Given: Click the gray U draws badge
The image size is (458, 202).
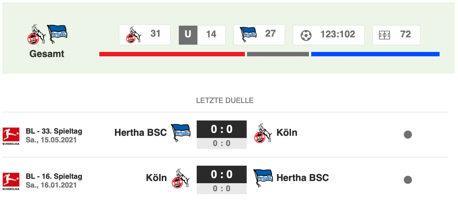Looking at the screenshot, I should click(188, 35).
